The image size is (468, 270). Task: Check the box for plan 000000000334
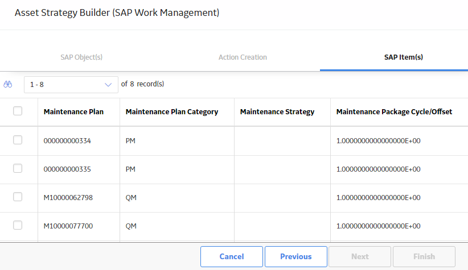pyautogui.click(x=18, y=140)
